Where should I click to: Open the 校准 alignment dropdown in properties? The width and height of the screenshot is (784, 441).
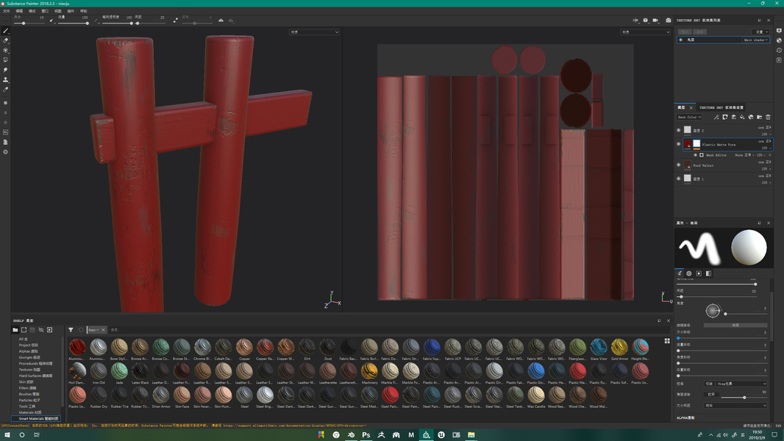pyautogui.click(x=735, y=384)
